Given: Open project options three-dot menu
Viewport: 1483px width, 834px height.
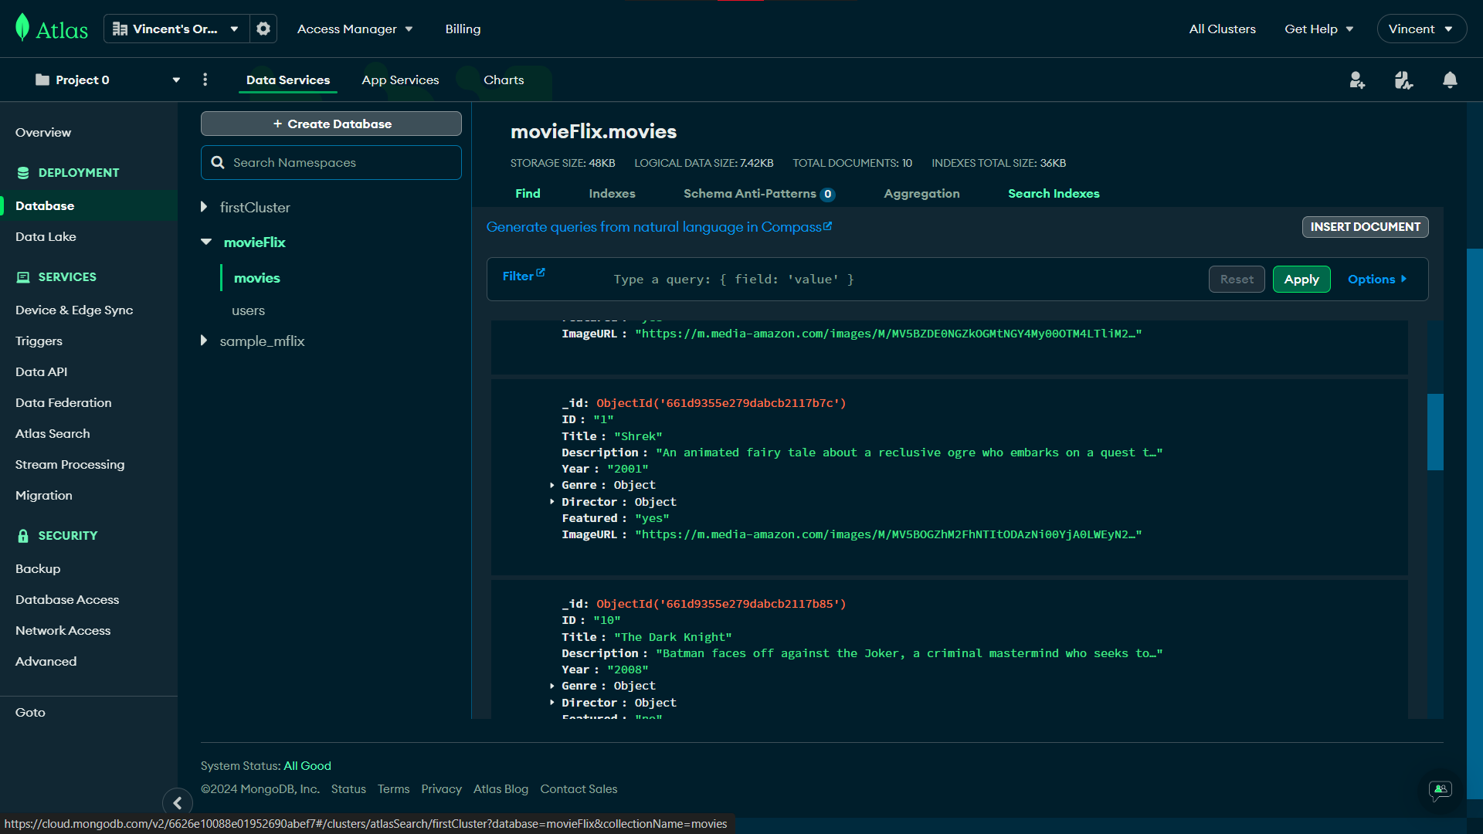Looking at the screenshot, I should click(205, 80).
